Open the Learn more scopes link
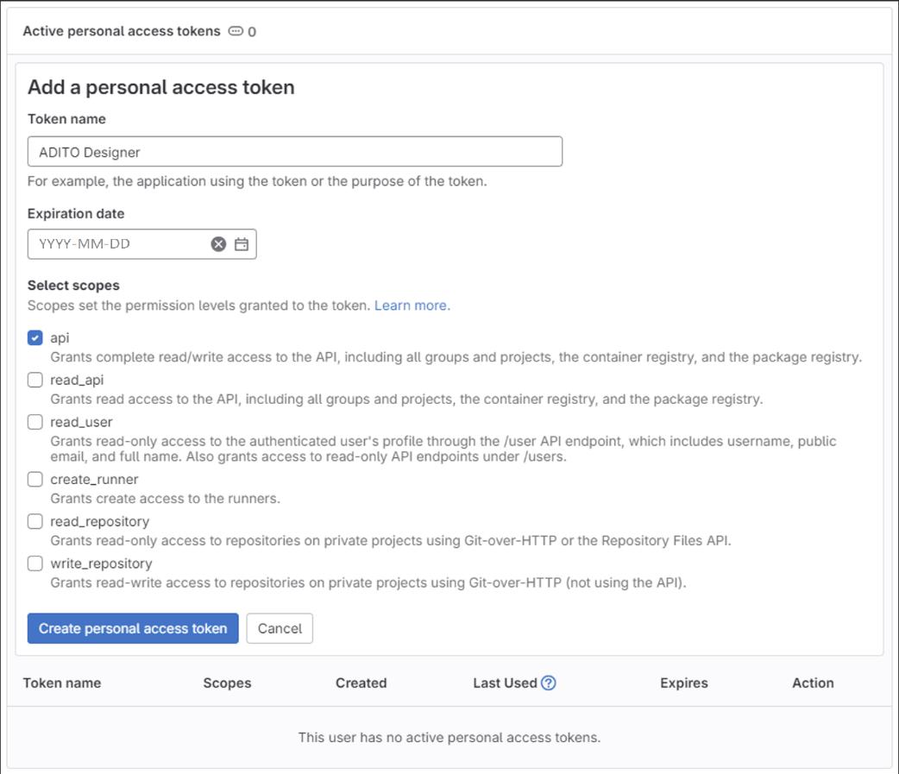 tap(411, 305)
